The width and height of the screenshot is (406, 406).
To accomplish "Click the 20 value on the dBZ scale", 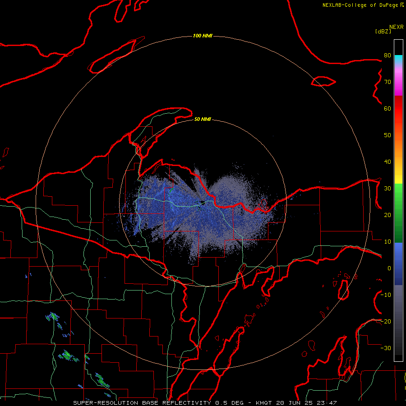I will 388,215.
